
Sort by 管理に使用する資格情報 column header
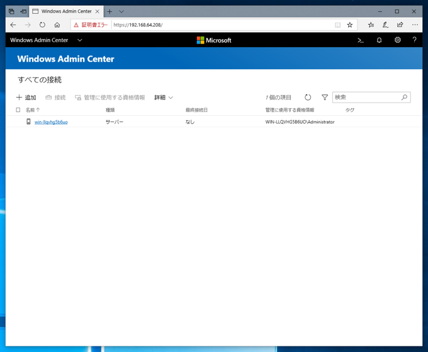pyautogui.click(x=290, y=110)
